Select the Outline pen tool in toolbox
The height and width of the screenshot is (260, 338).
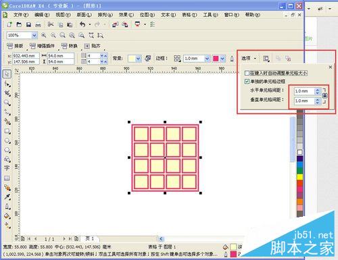(x=7, y=207)
